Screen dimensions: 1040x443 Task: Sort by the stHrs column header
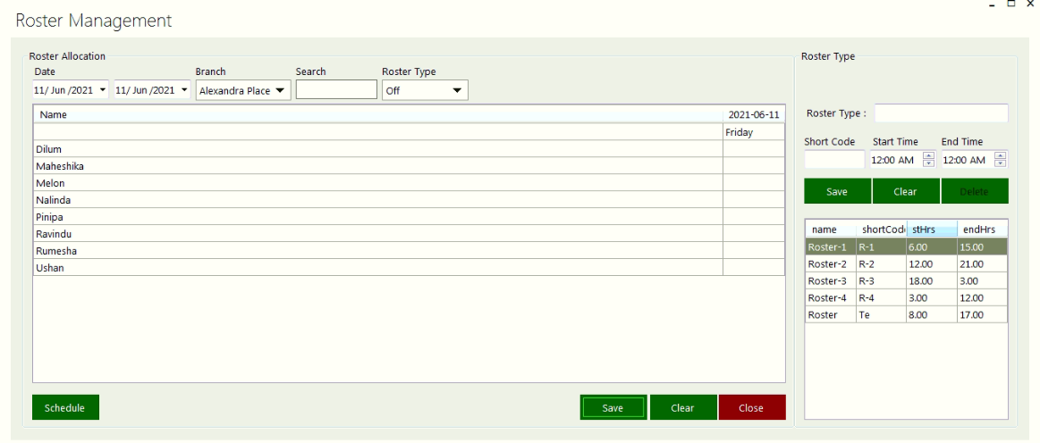coord(930,230)
